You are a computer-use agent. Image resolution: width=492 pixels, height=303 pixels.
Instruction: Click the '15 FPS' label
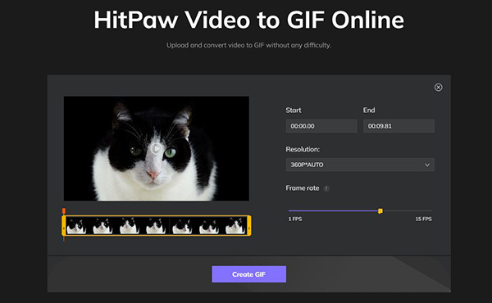tap(424, 219)
